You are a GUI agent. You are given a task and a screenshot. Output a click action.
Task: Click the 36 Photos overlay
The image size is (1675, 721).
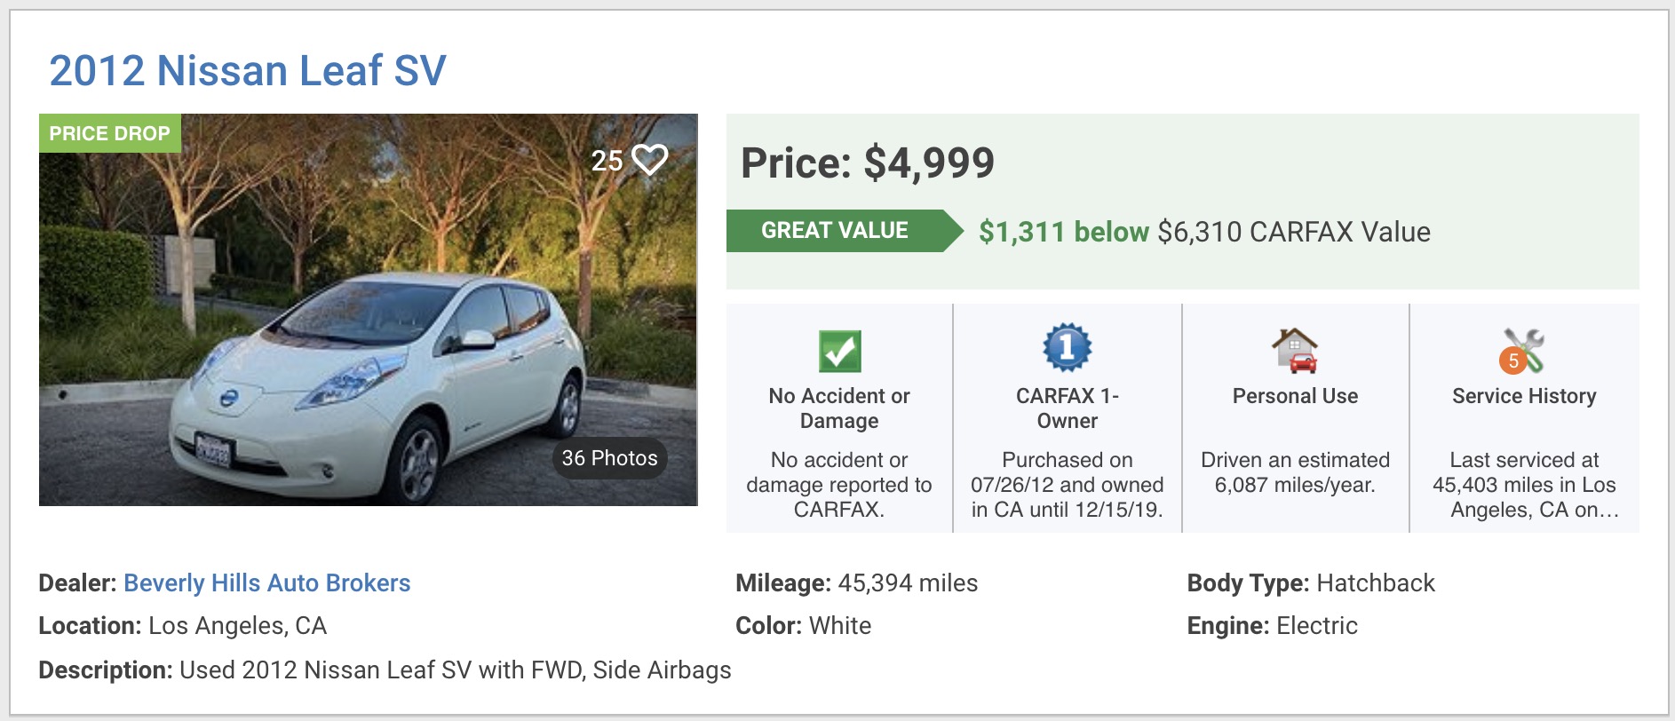pos(607,458)
